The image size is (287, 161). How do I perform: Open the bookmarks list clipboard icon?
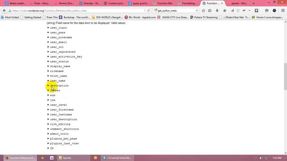pyautogui.click(x=210, y=11)
